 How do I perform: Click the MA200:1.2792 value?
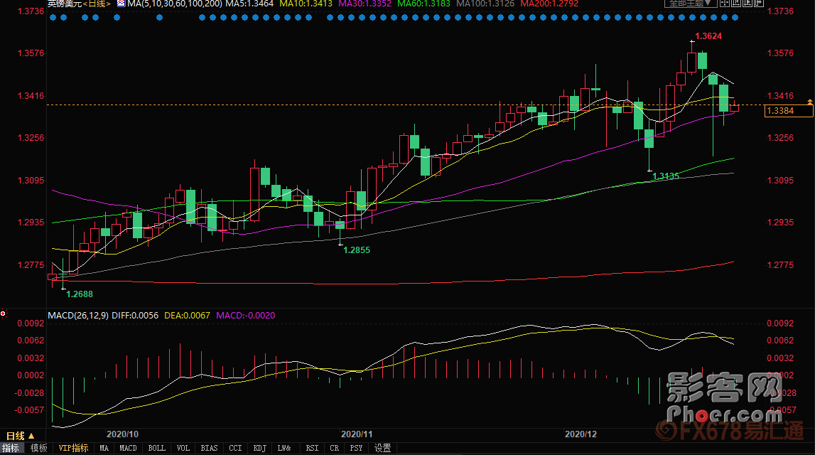(x=549, y=4)
